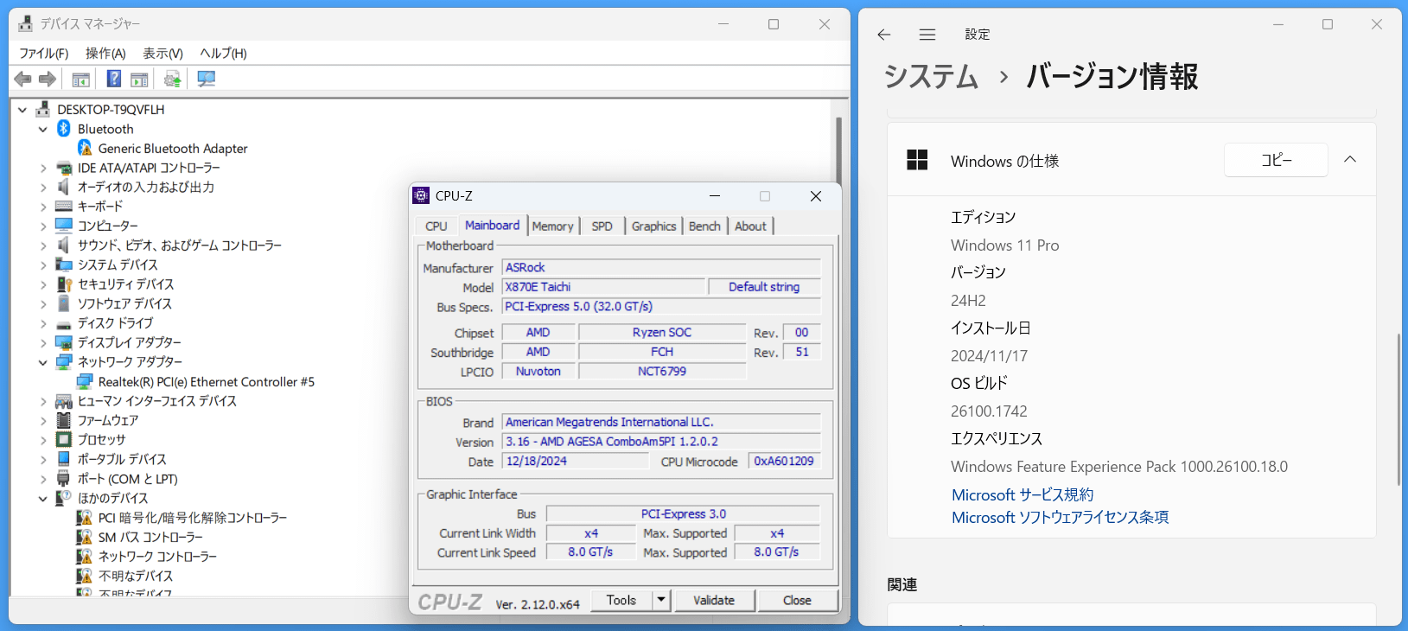Screen dimensions: 1408x631
Task: Click the Validate button in CPU-Z
Action: coord(714,600)
